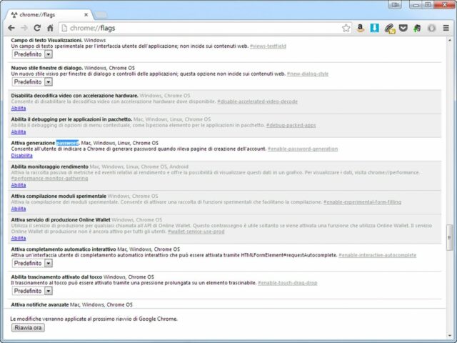Click the blue download arrow extension
This screenshot has width=457, height=343.
(375, 28)
